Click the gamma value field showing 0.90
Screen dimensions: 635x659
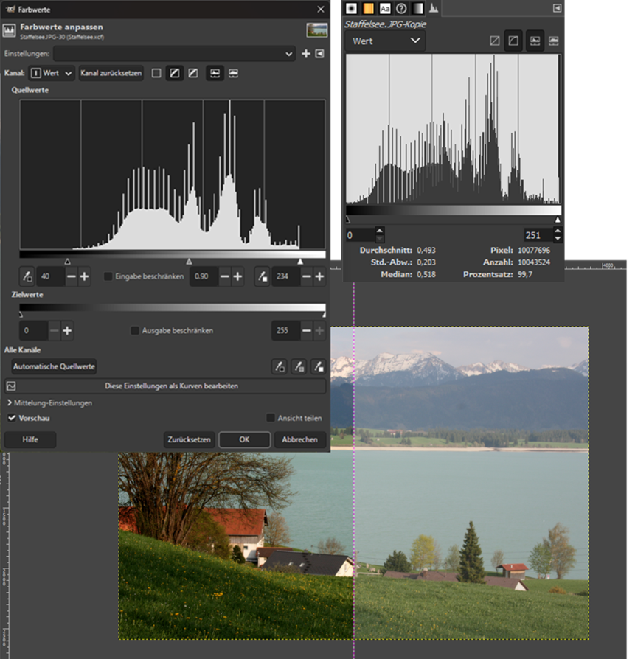coord(204,276)
